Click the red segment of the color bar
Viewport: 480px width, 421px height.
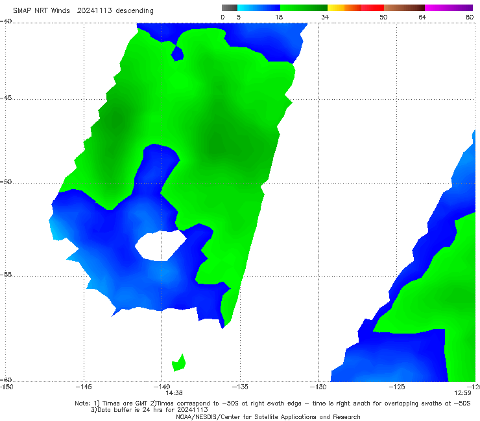click(x=372, y=8)
